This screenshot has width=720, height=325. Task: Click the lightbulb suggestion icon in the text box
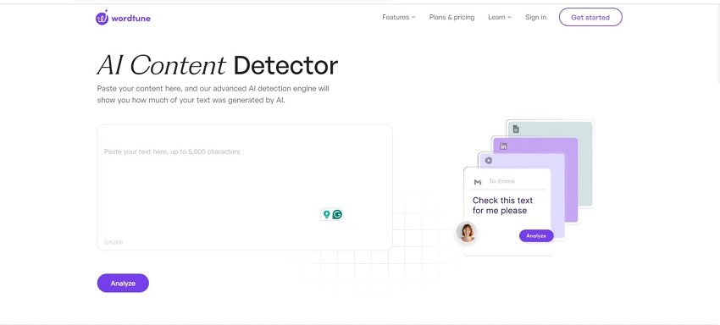pyautogui.click(x=326, y=214)
